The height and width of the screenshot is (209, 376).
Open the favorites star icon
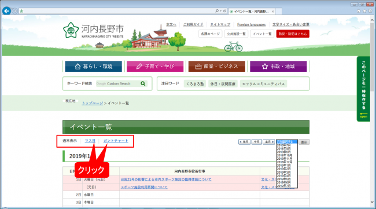point(364,11)
